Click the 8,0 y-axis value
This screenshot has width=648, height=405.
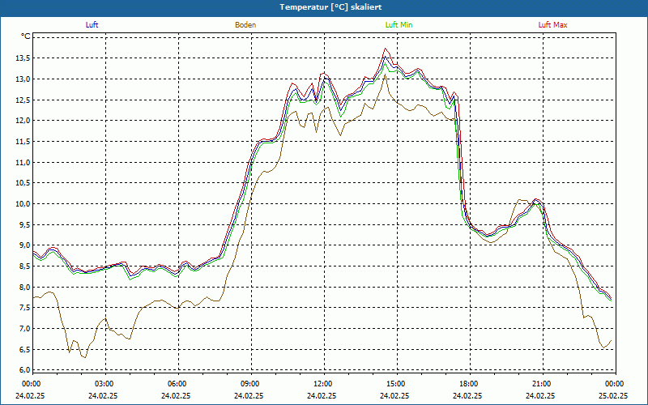[x=25, y=288]
